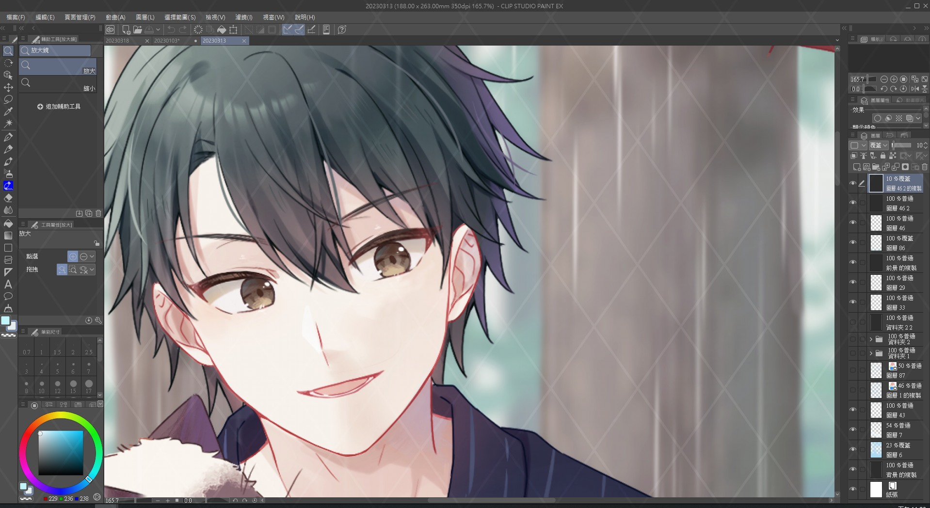Click the Scale/Rotate transform icon

click(x=233, y=30)
